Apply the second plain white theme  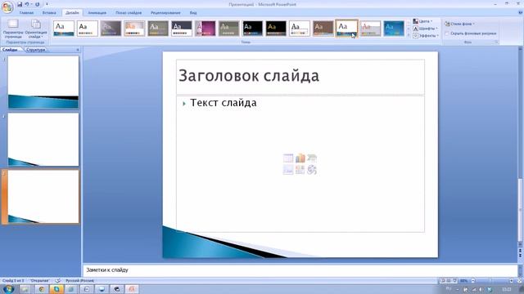(x=88, y=29)
